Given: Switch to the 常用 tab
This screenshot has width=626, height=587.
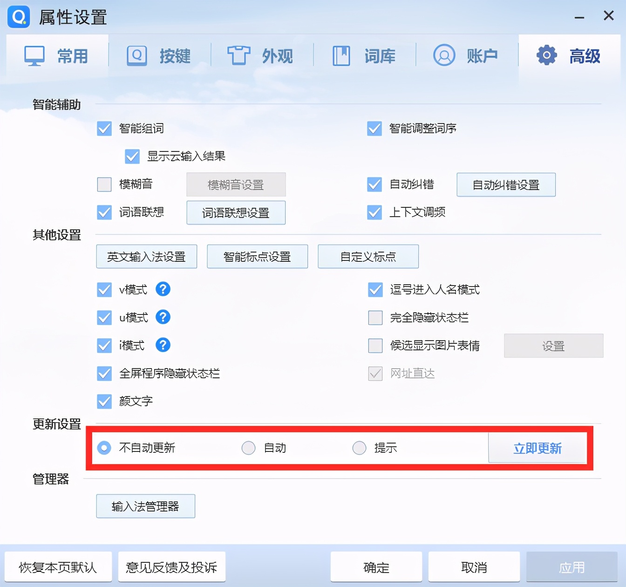Looking at the screenshot, I should 56,55.
